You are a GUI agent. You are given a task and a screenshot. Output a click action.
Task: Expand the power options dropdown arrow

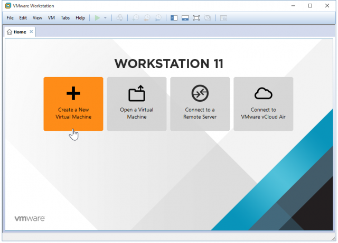click(x=105, y=17)
